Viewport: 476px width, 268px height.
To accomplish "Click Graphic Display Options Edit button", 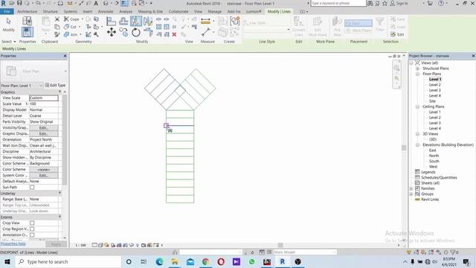I will (x=43, y=134).
